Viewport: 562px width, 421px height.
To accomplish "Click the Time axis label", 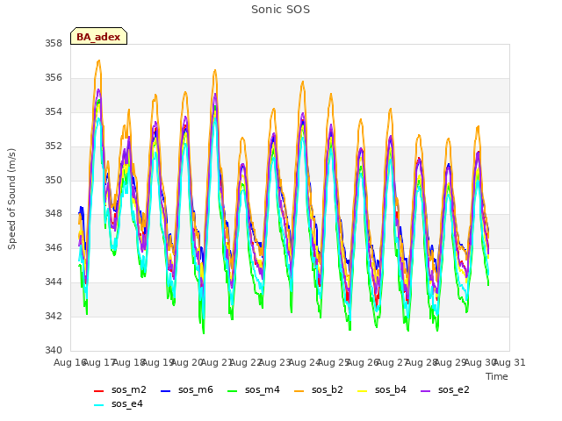I will click(x=497, y=376).
